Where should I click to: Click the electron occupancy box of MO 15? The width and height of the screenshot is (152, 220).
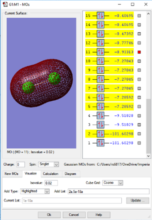100,16
